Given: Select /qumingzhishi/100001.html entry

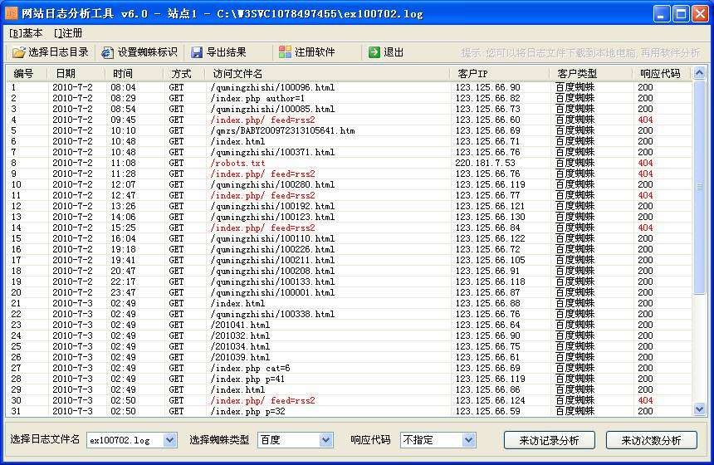Looking at the screenshot, I should (x=272, y=293).
